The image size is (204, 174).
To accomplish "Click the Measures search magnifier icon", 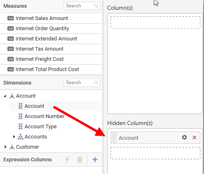I will point(96,6).
